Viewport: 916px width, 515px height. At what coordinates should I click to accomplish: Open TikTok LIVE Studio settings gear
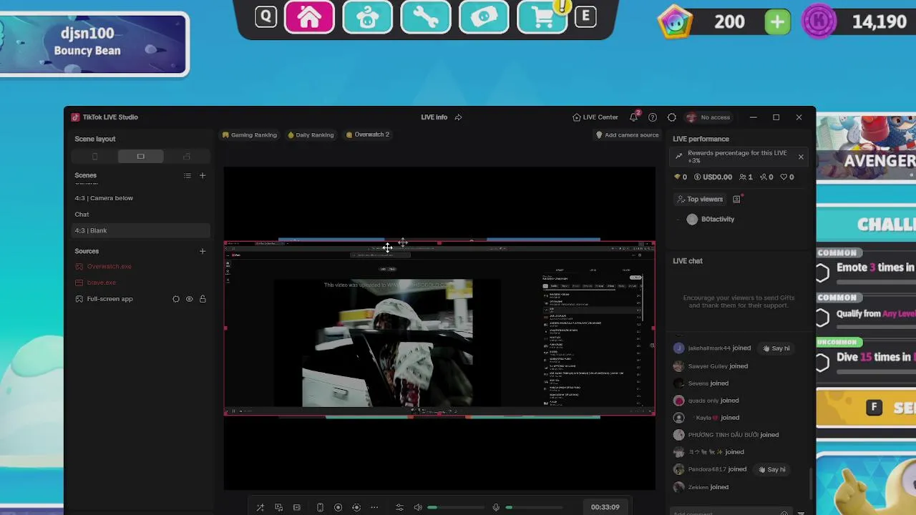[x=671, y=117]
